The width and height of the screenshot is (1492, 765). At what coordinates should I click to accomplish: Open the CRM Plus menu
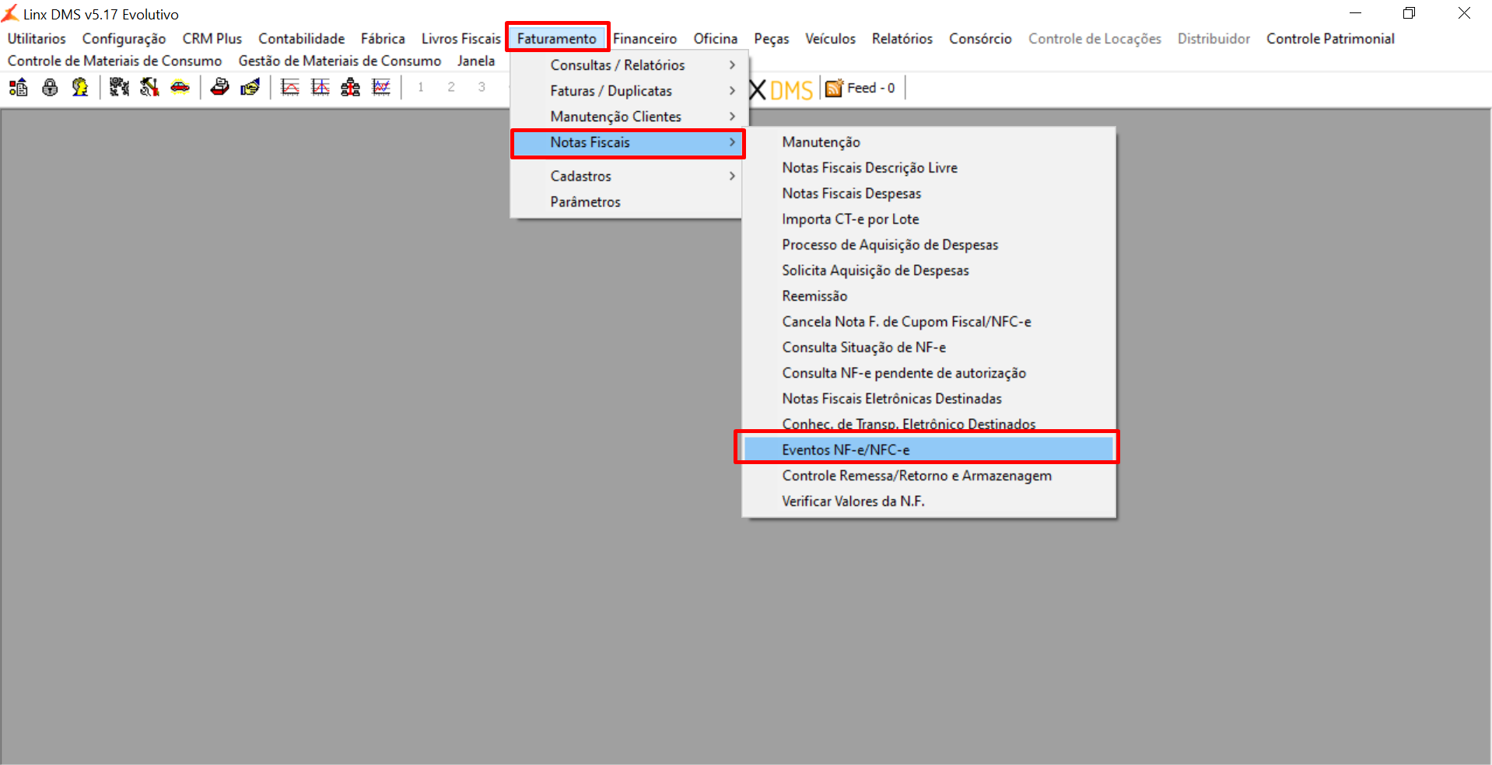[x=212, y=39]
